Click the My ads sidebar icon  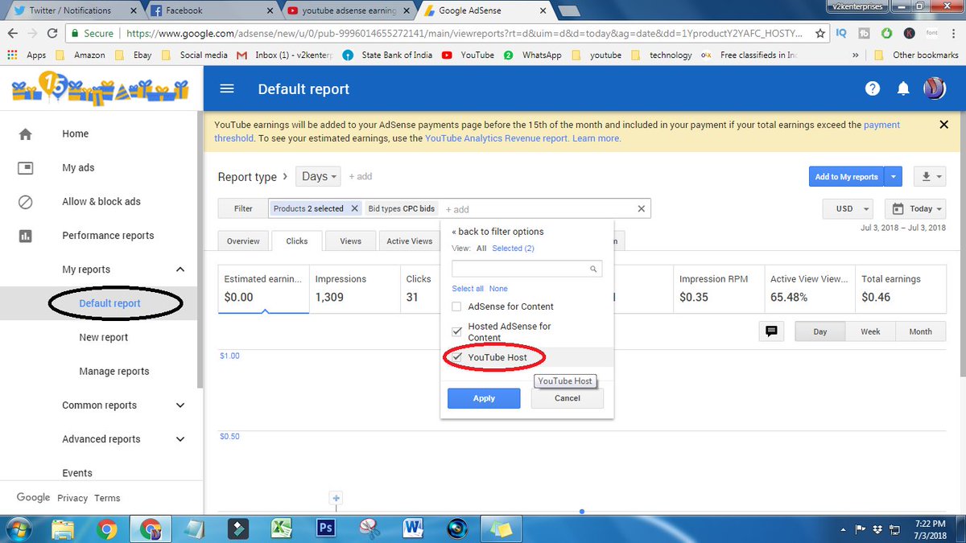click(26, 168)
